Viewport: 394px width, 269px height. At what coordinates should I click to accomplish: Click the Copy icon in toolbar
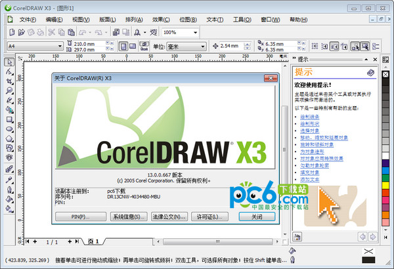coord(62,32)
